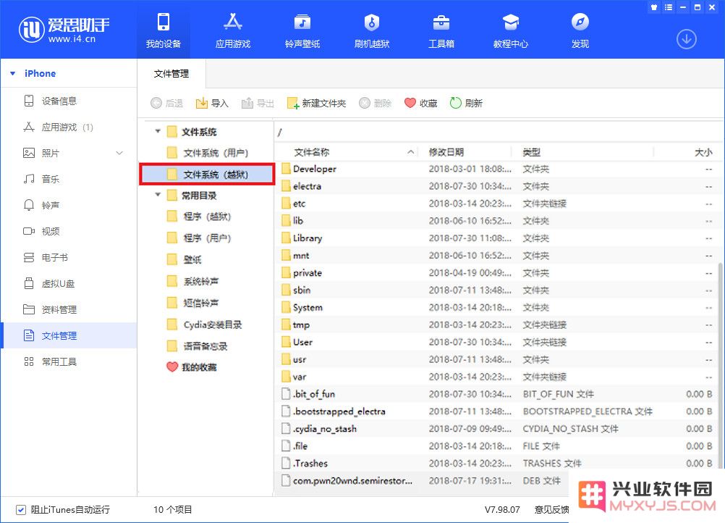The width and height of the screenshot is (725, 523).
Task: Select 短信铃声 tree item
Action: click(x=192, y=303)
